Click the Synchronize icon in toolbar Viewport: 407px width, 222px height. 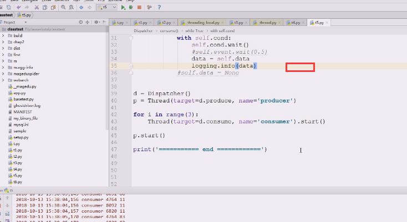click(x=9, y=7)
